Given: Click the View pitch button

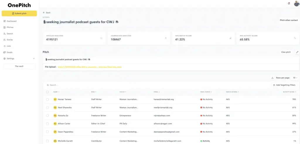Looking at the screenshot, I should [286, 52].
